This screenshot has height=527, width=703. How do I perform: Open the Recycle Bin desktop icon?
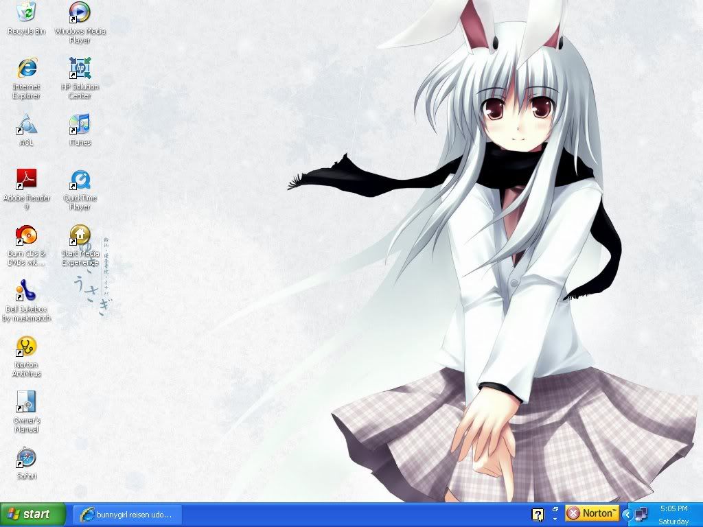click(26, 12)
